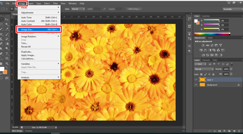Screen dimensions: 243x134
Task: Add a Curves adjustment
Action: (x=212, y=45)
